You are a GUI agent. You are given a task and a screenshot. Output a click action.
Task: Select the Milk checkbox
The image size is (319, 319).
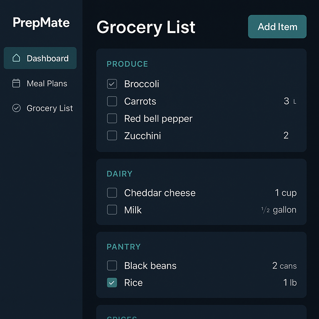click(x=112, y=210)
